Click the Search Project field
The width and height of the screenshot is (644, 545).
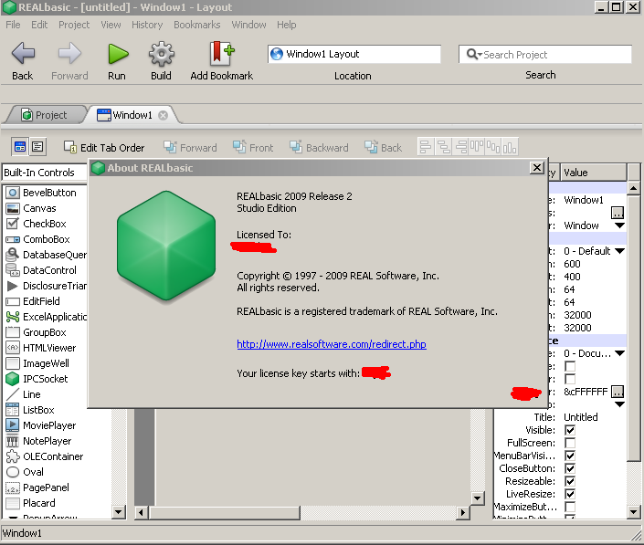pyautogui.click(x=545, y=54)
